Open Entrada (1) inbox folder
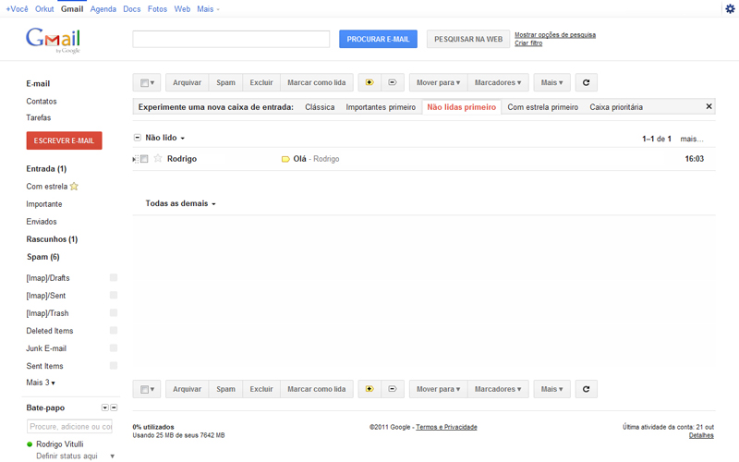 pos(46,169)
